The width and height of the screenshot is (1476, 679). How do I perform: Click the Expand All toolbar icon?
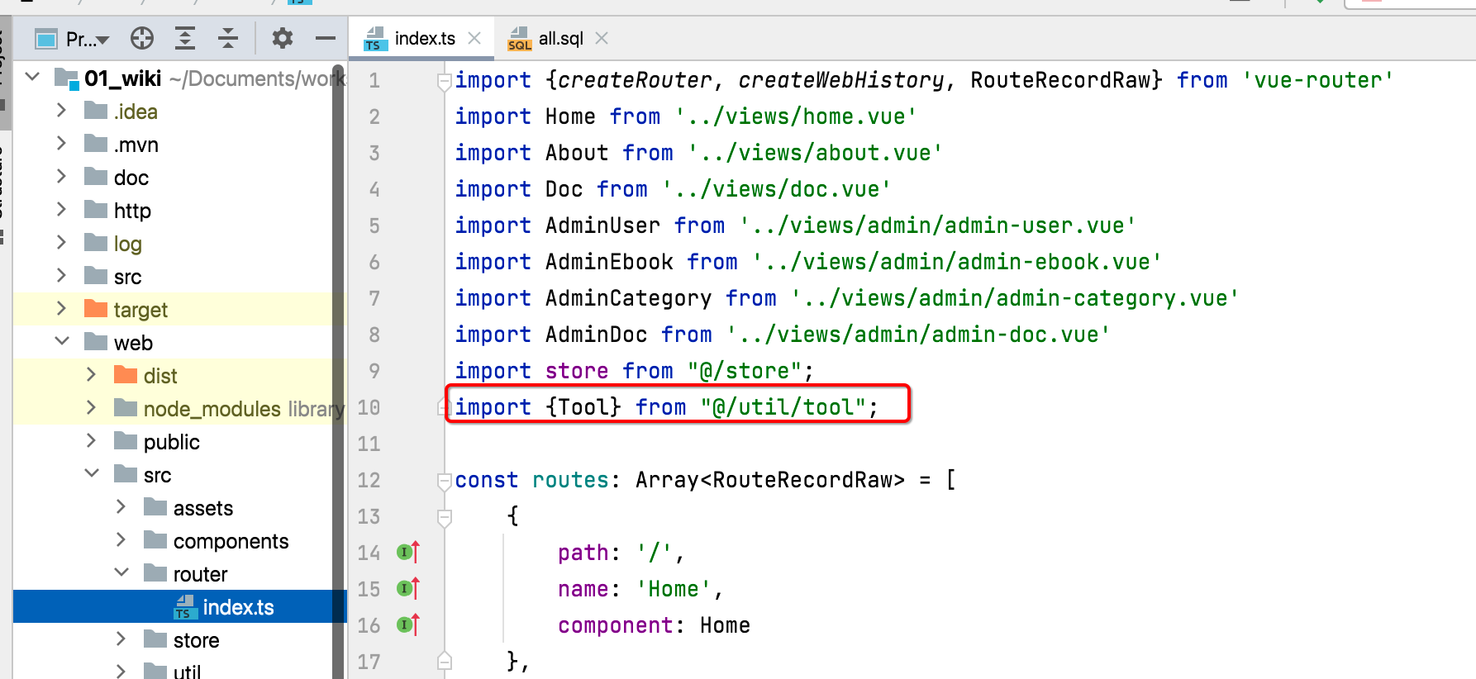tap(185, 38)
